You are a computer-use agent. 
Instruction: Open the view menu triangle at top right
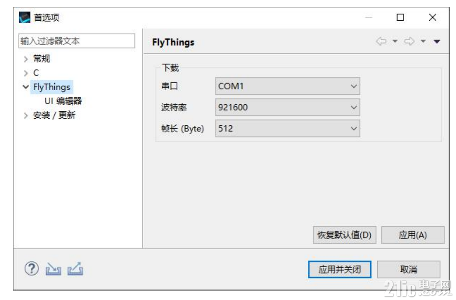point(437,41)
